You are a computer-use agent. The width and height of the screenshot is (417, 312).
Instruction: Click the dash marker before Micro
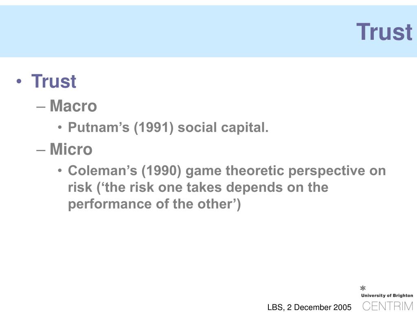[x=41, y=150]
